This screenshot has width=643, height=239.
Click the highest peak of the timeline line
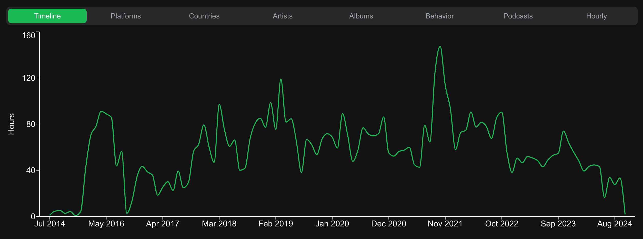pyautogui.click(x=440, y=46)
